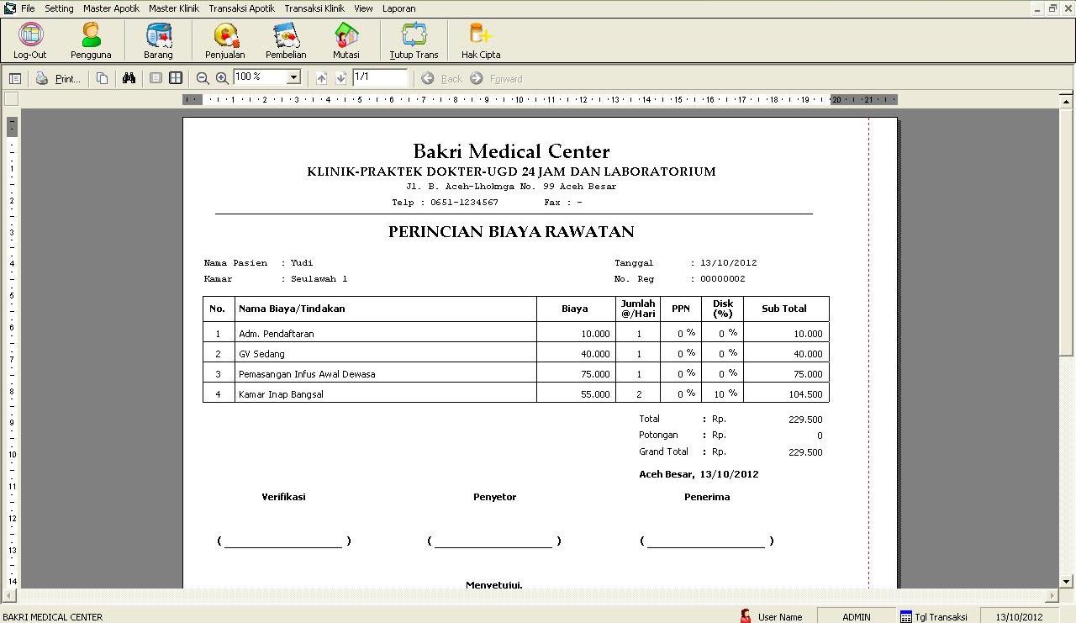This screenshot has height=623, width=1076.
Task: Click the Penerima signature label
Action: pyautogui.click(x=707, y=497)
